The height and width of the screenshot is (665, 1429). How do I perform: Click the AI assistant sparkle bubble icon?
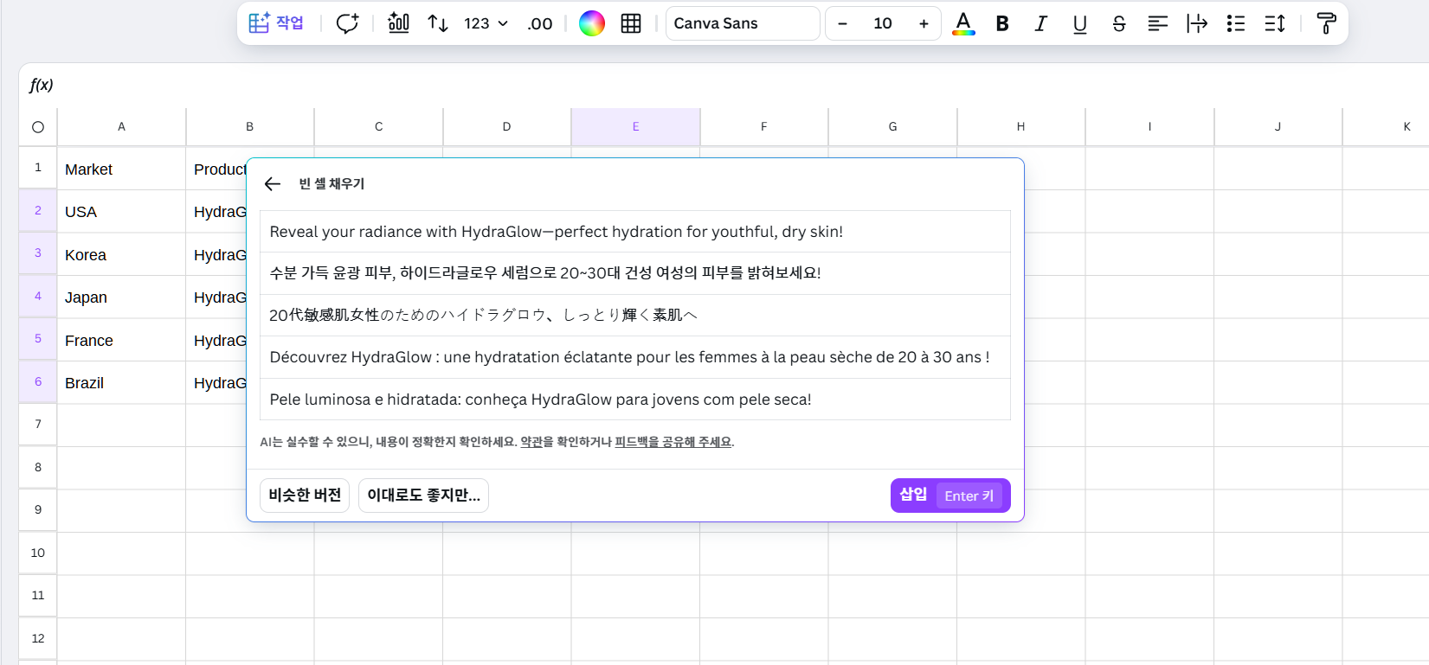[x=347, y=23]
